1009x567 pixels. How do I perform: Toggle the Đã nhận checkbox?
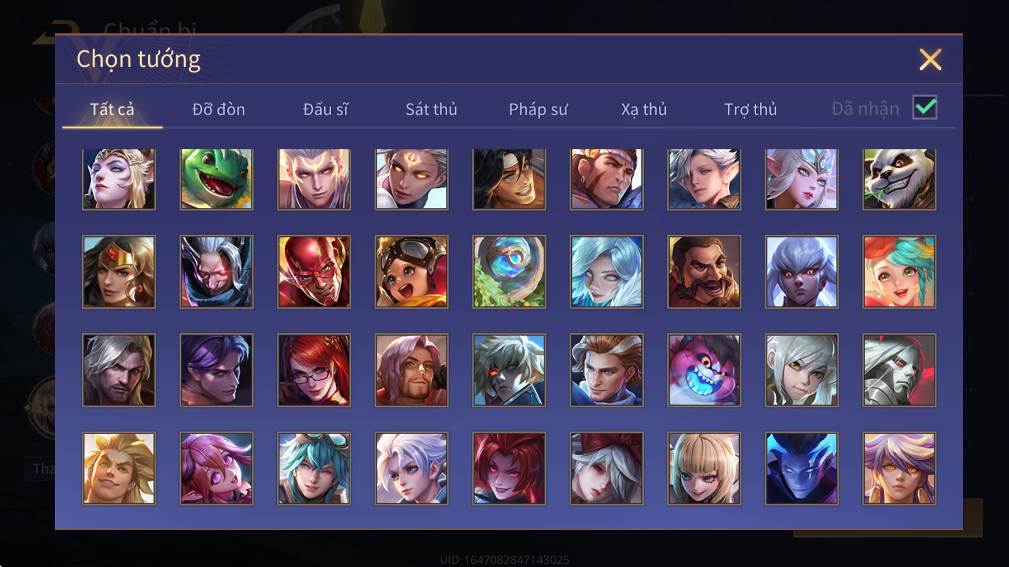click(924, 108)
